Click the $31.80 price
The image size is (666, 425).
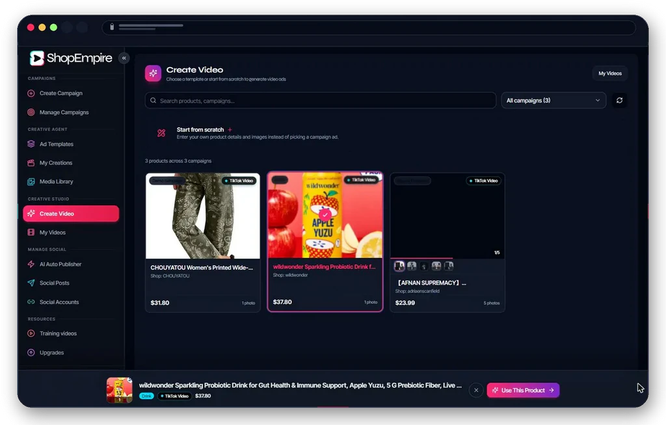[160, 303]
